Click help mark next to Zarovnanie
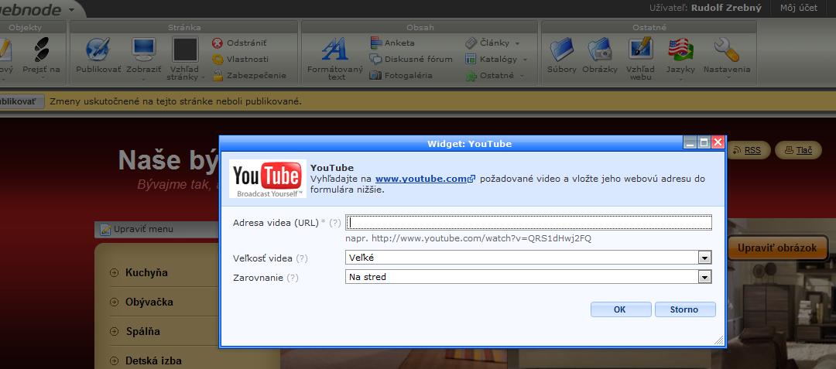 [293, 278]
